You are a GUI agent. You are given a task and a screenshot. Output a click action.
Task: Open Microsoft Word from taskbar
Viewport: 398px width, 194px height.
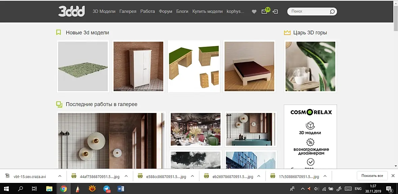pos(121,188)
